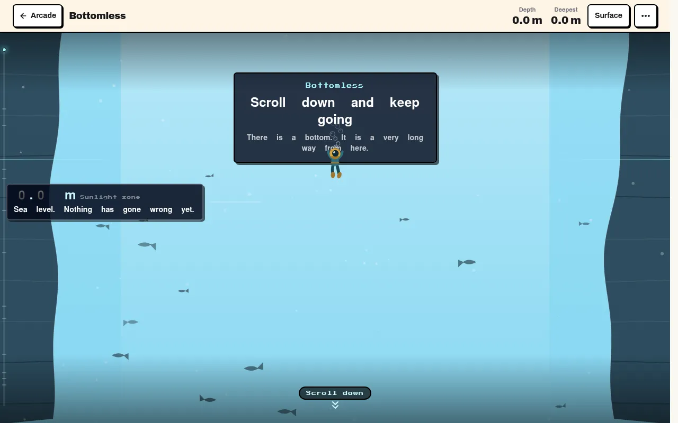Click the Depth readout in the header
Screen dimensions: 678x423
(x=527, y=16)
